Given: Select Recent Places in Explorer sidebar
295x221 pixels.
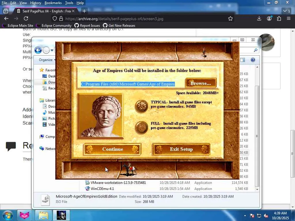Looking at the screenshot, I should (x=49, y=88).
